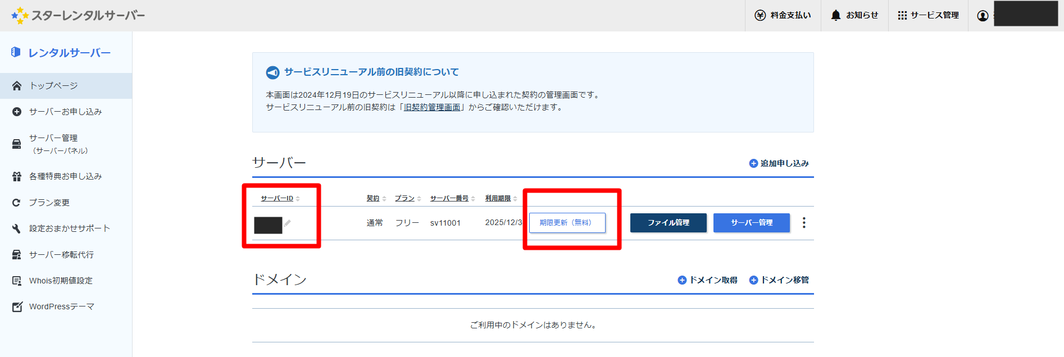The height and width of the screenshot is (357, 1064).
Task: Select トップページ in the sidebar
Action: pyautogui.click(x=54, y=86)
